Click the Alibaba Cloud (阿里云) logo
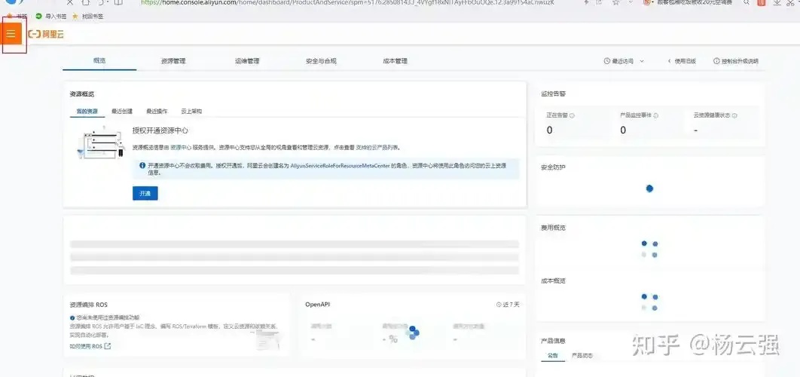 pyautogui.click(x=46, y=34)
